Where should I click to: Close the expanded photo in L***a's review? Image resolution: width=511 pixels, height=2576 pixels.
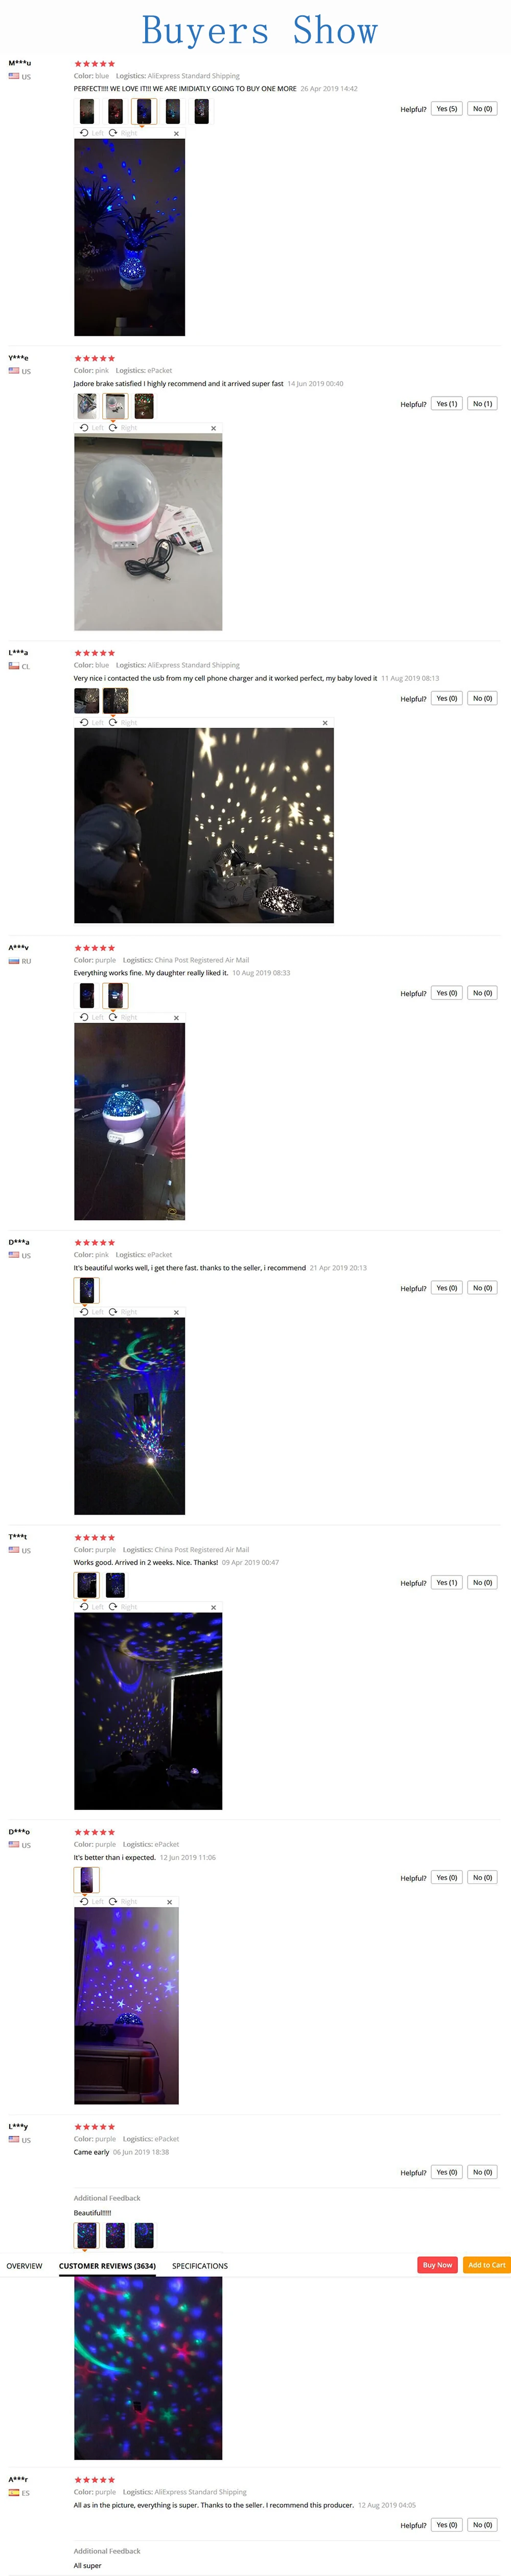coord(325,723)
